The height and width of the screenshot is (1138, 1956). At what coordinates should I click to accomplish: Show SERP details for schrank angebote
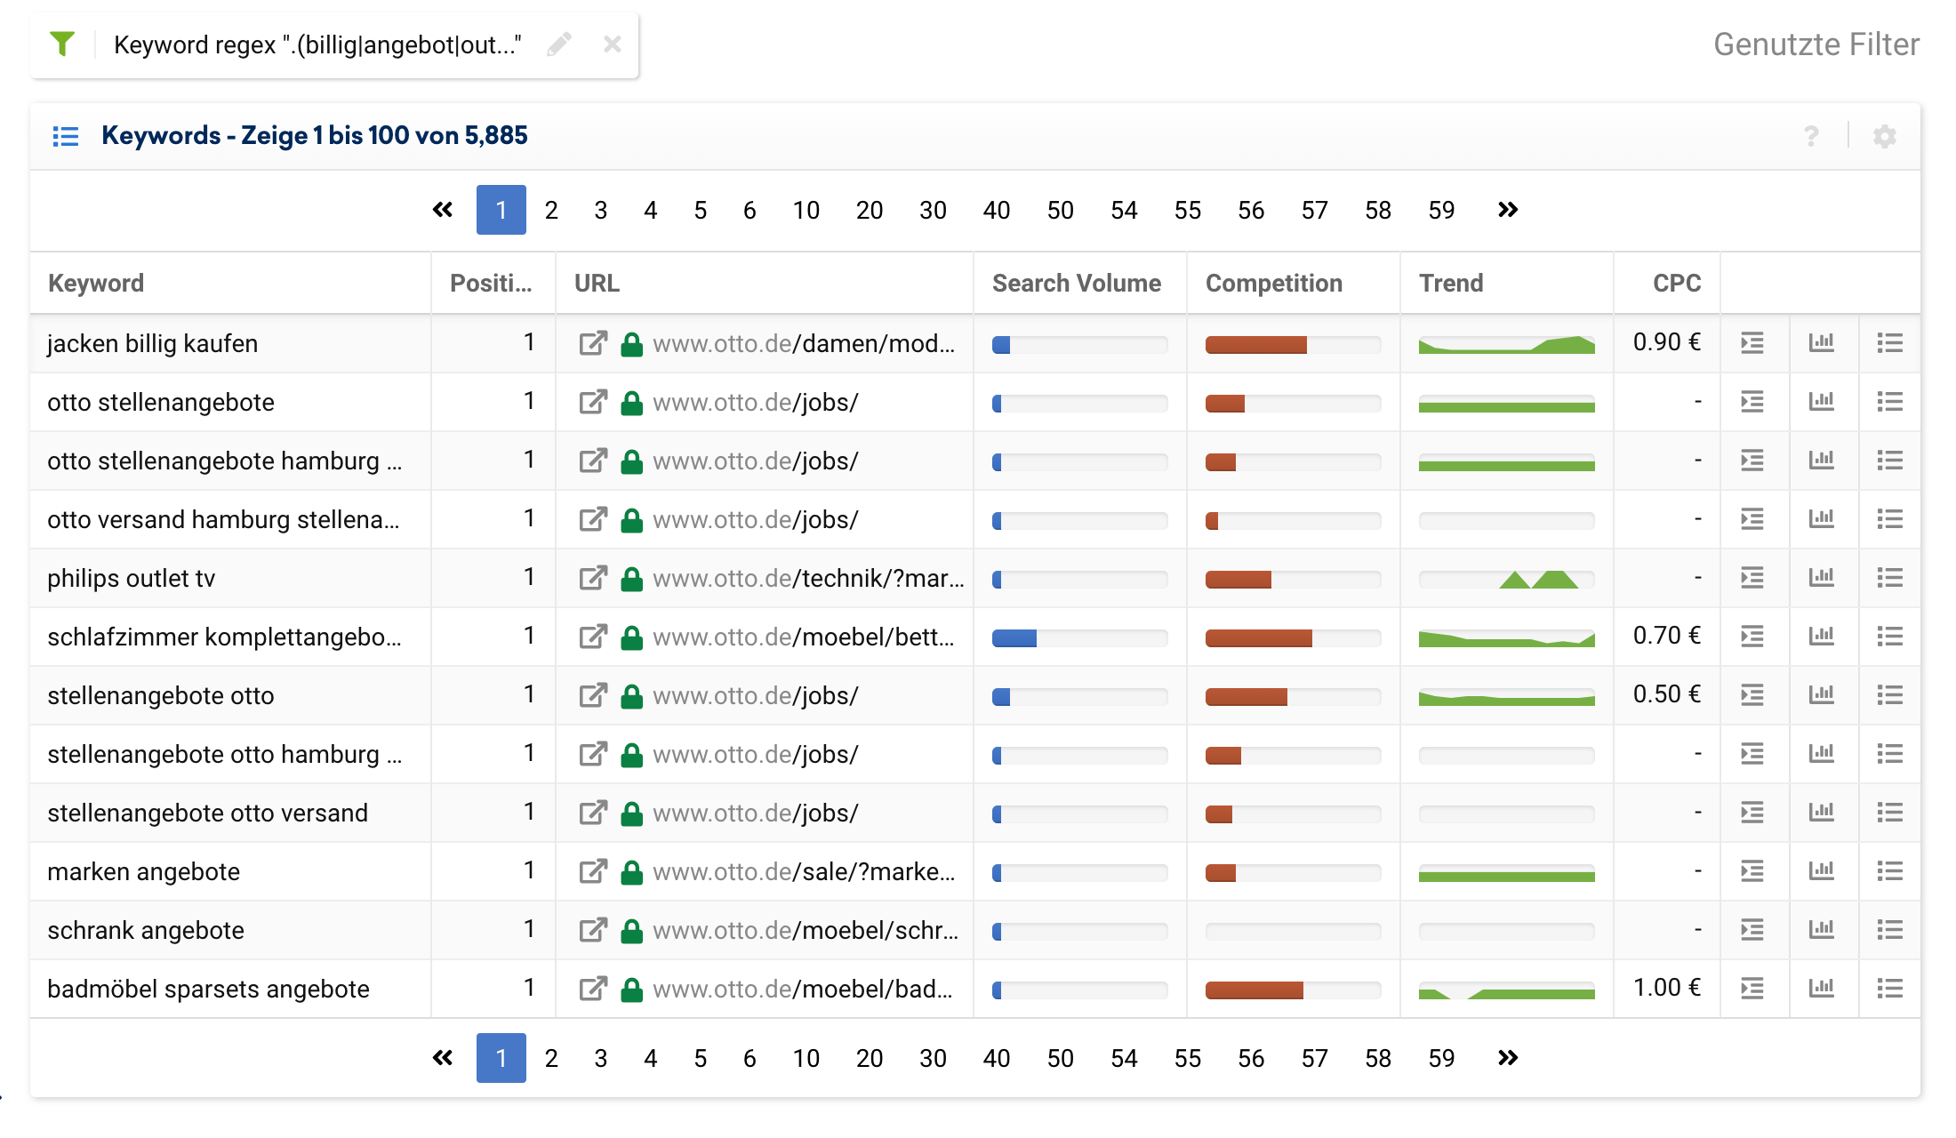coord(1752,929)
